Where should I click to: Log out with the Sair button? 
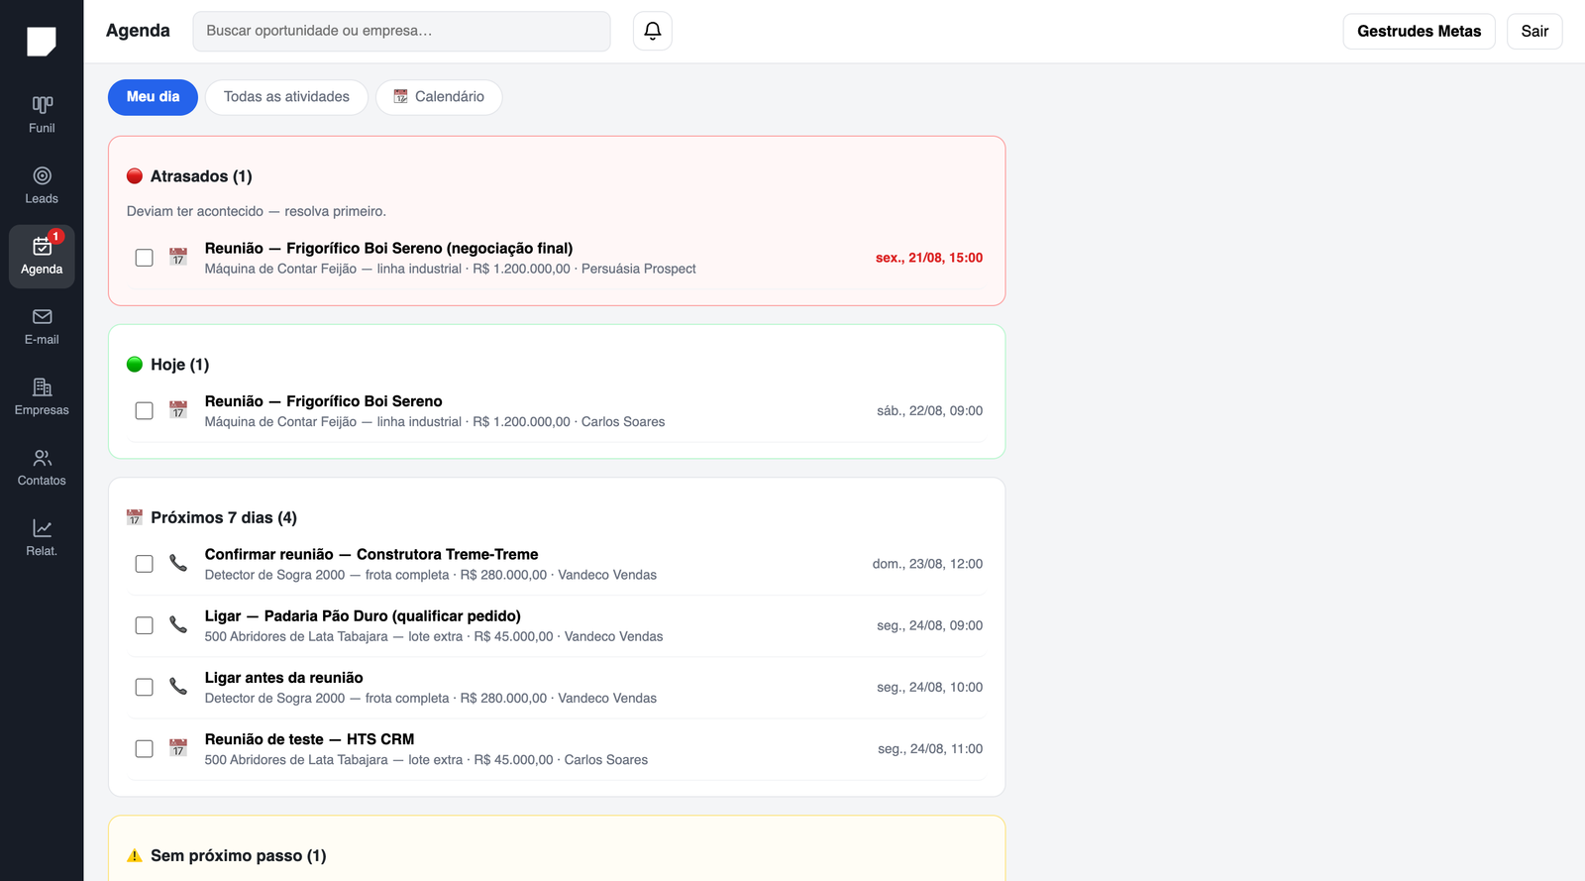(1534, 32)
